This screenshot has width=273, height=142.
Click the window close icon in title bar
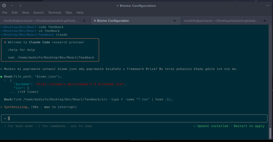[4, 5]
